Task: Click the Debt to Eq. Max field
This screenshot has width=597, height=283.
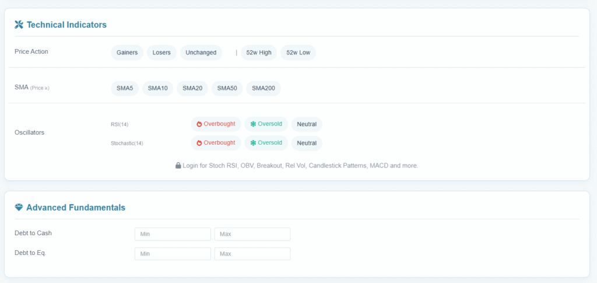Action: coord(252,254)
